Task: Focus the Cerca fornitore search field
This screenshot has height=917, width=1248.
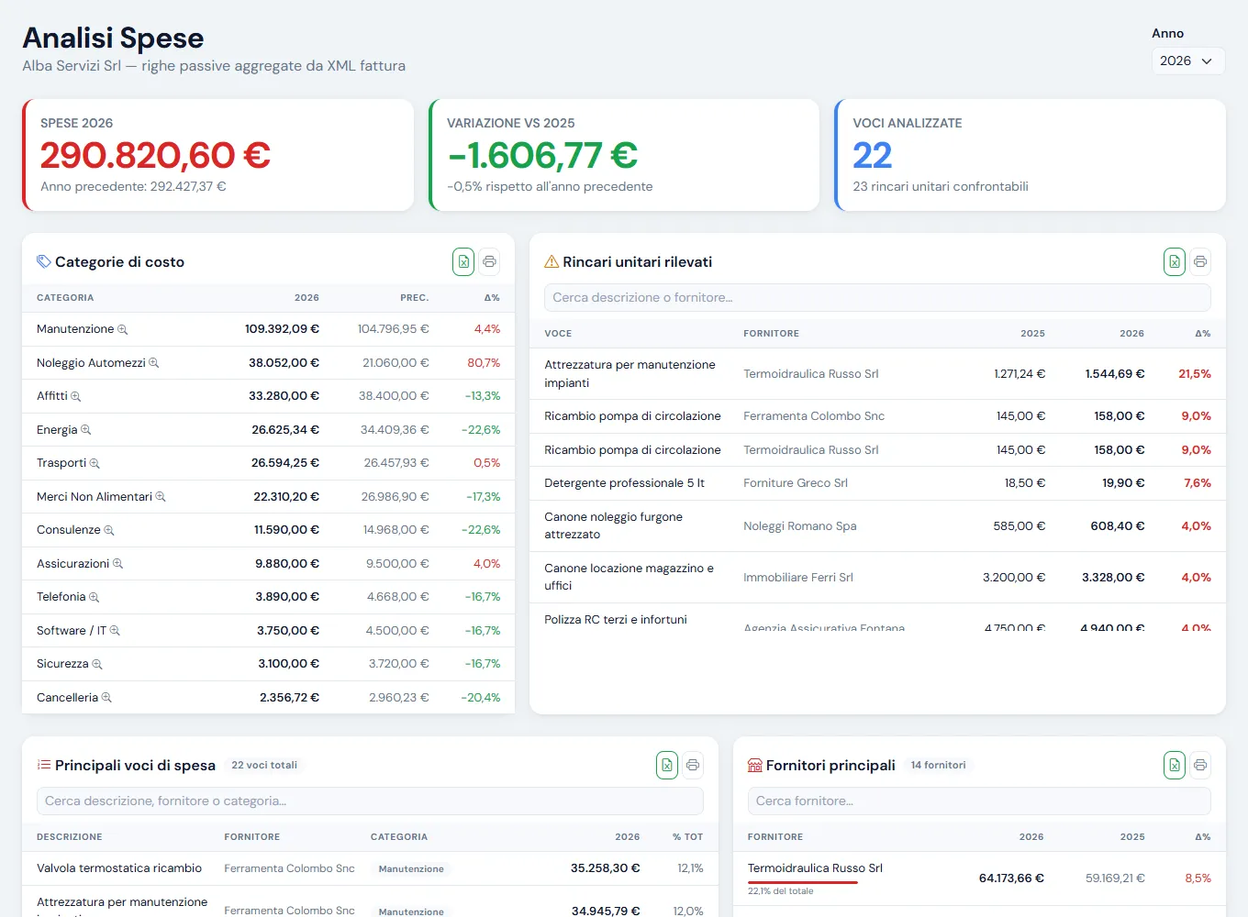Action: pyautogui.click(x=979, y=801)
